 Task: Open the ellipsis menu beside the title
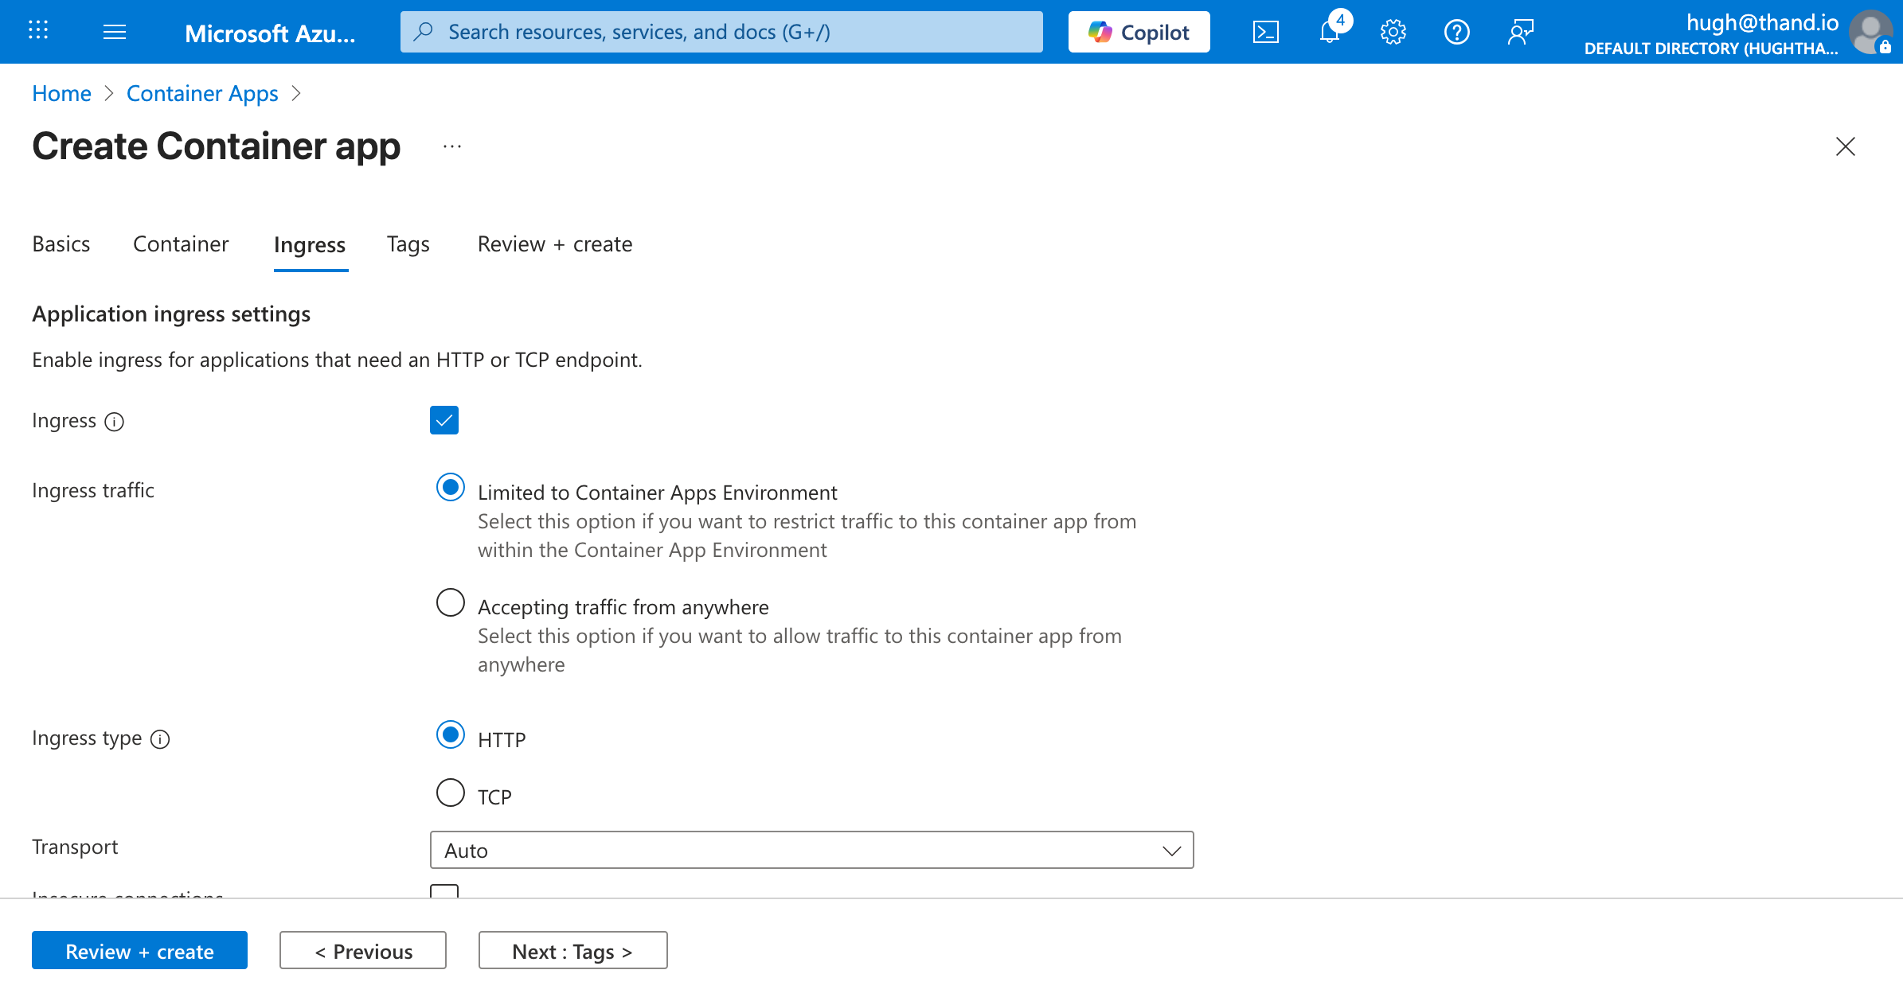(x=451, y=146)
